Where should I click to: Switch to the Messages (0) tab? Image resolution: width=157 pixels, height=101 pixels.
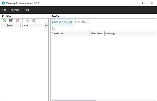click(62, 22)
